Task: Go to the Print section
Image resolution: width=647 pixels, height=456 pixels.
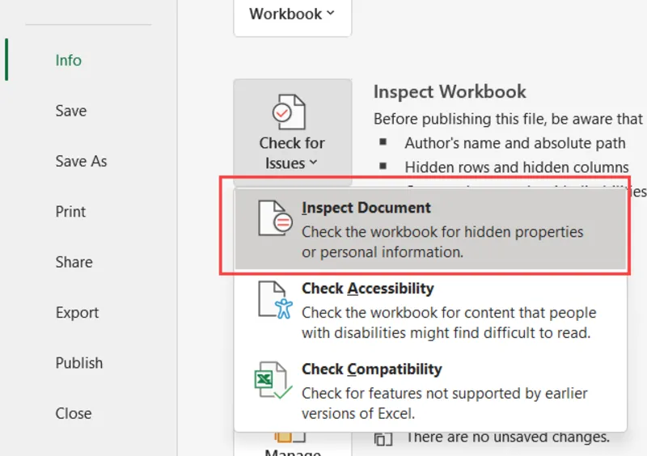Action: tap(70, 212)
